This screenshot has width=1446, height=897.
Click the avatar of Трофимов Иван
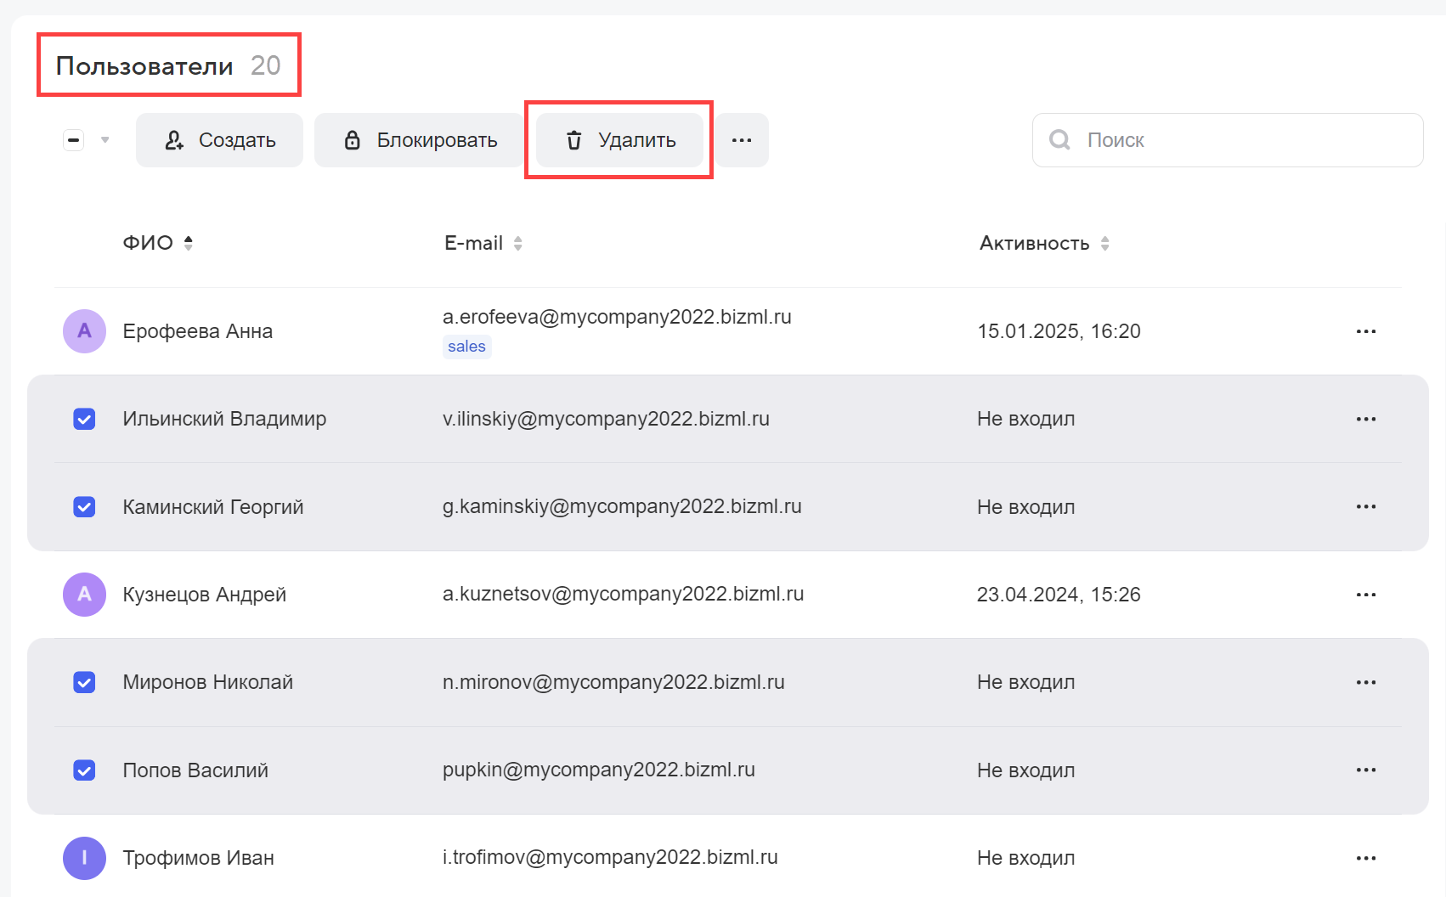tap(84, 858)
